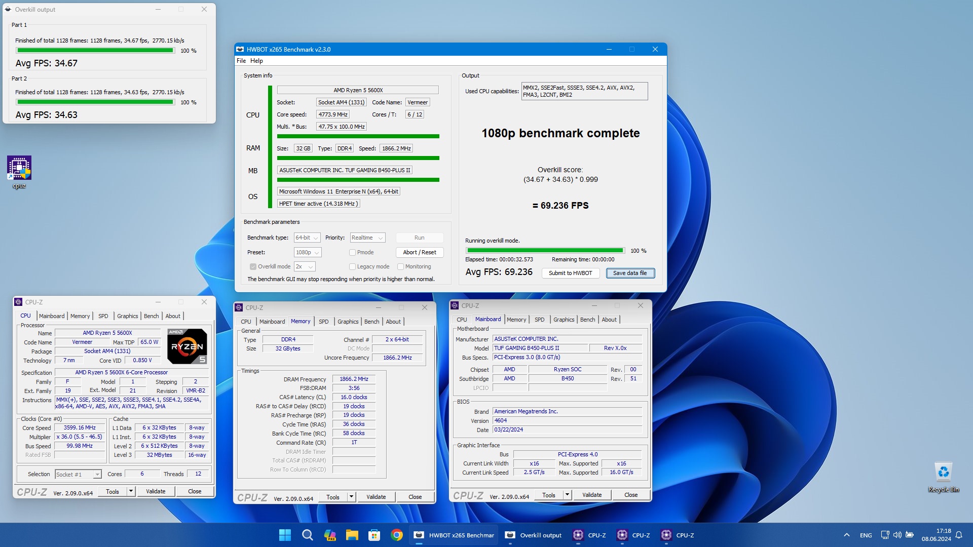Toggle the Overkill mode checkbox

253,266
